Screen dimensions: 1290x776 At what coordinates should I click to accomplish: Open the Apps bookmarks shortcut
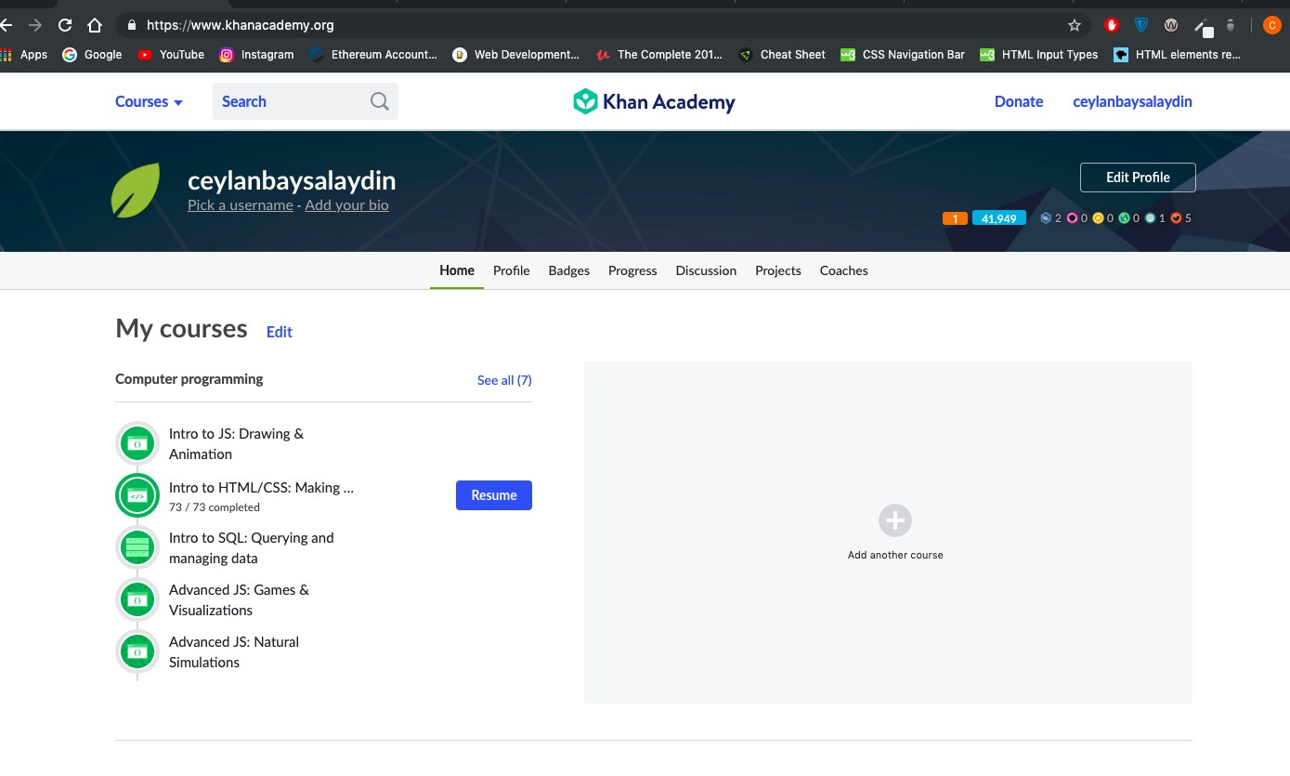tap(24, 55)
